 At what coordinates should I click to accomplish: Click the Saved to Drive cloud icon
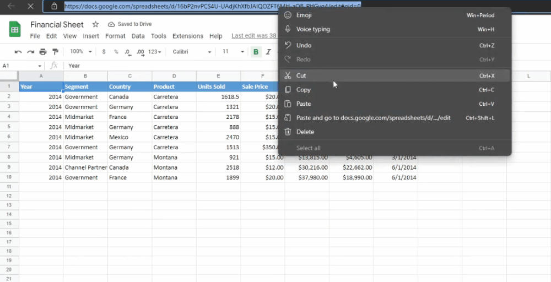[x=111, y=24]
